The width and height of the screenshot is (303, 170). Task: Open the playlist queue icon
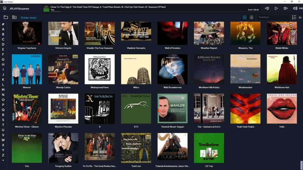click(x=294, y=17)
